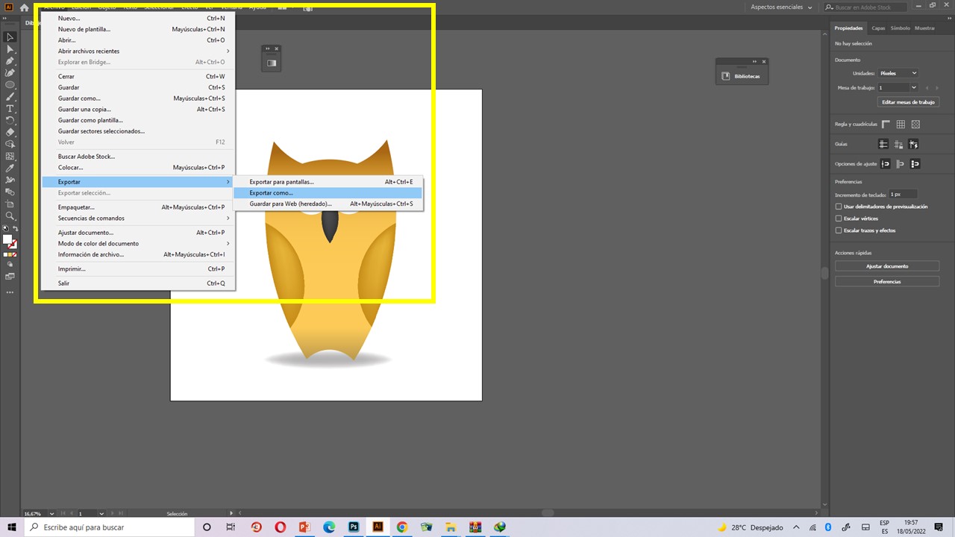Select the Zoom tool
Screen dimensions: 955x537
click(10, 216)
